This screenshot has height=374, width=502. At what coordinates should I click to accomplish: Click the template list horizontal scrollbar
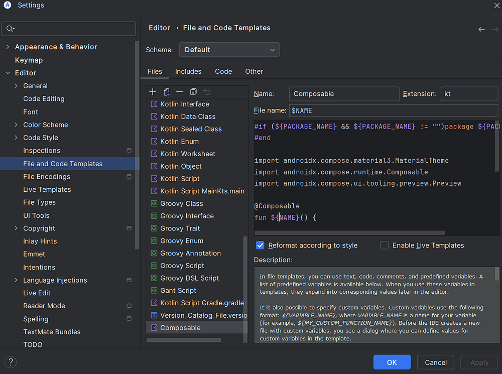(184, 340)
